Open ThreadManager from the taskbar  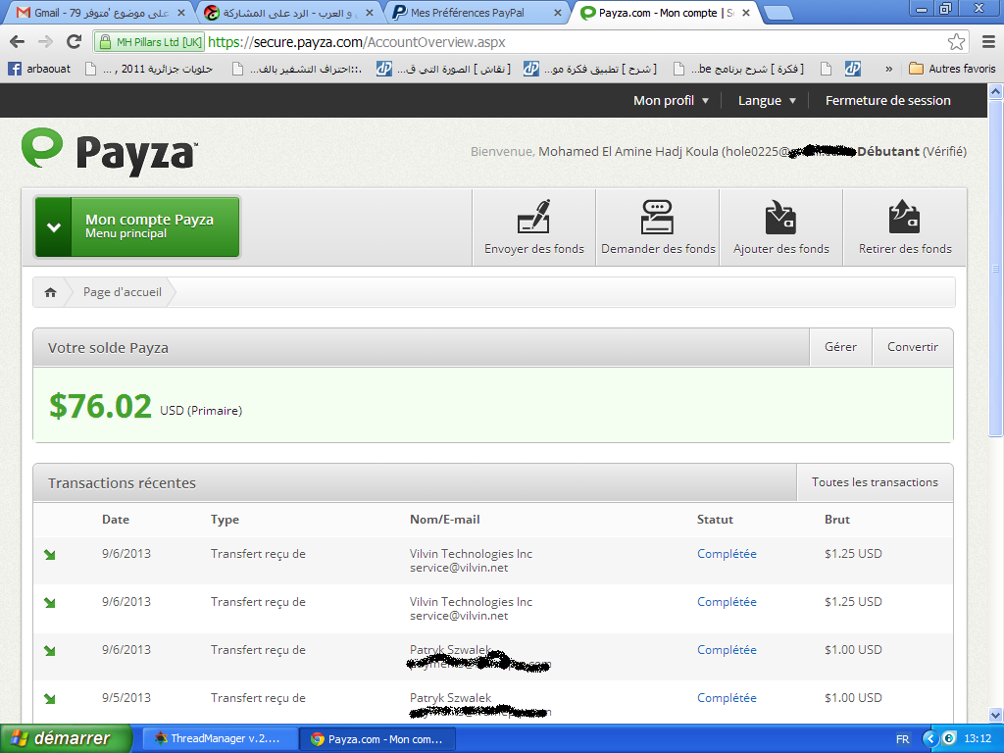tap(219, 739)
